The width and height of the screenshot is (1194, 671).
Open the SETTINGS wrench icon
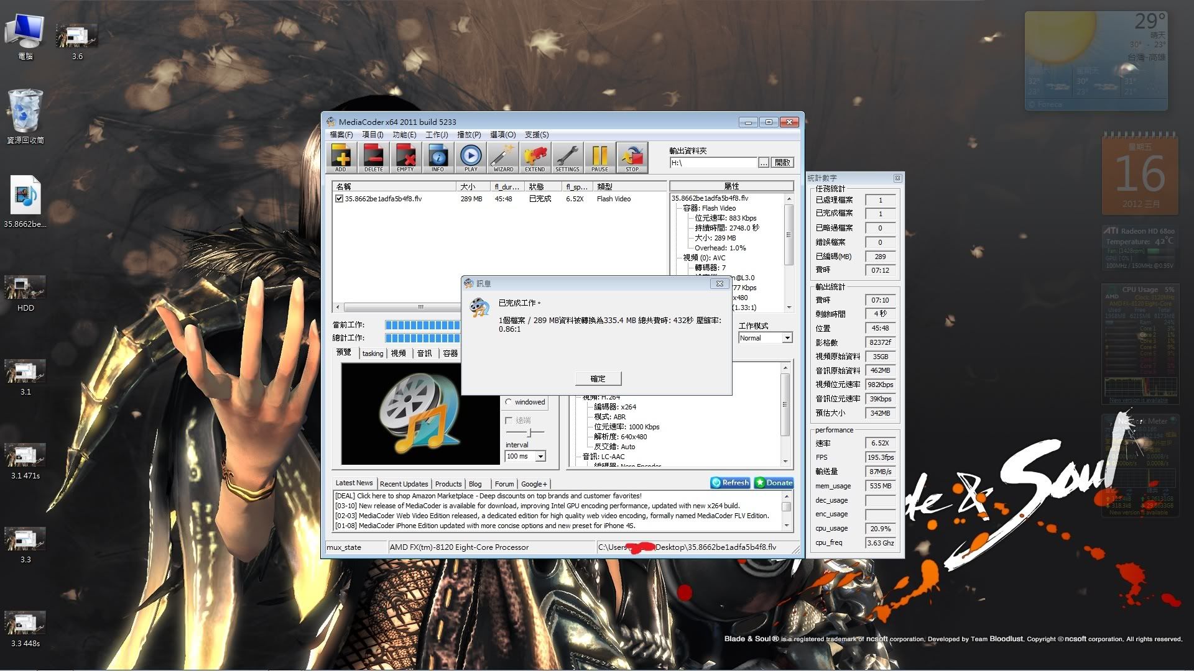[567, 157]
